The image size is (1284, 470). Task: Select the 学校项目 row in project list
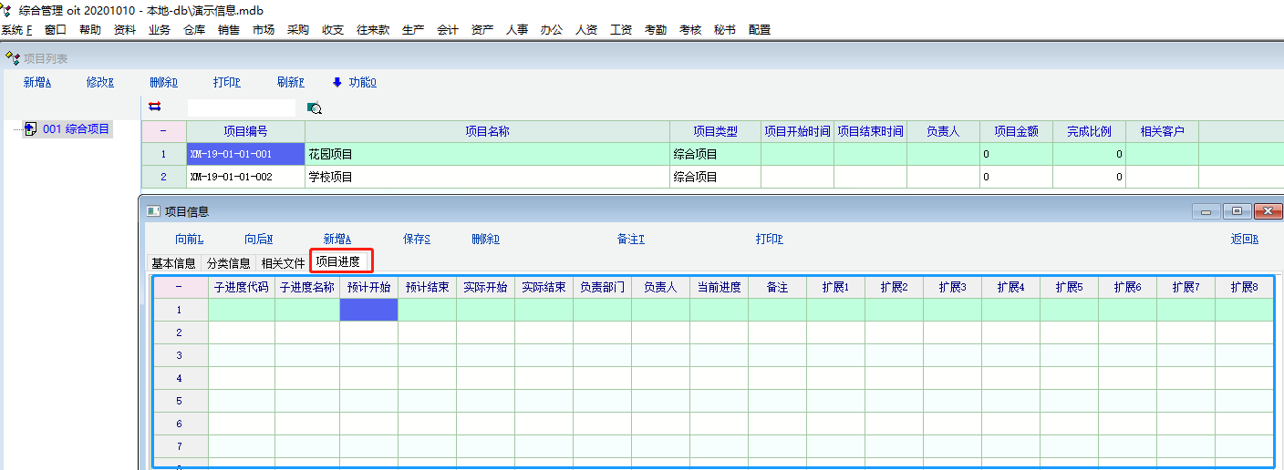(x=487, y=177)
